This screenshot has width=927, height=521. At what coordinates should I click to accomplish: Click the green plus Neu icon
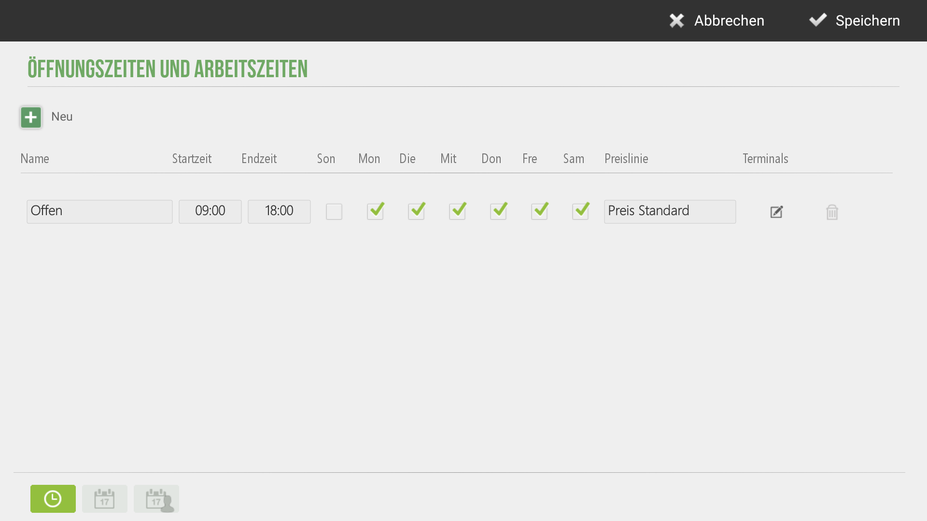(31, 117)
